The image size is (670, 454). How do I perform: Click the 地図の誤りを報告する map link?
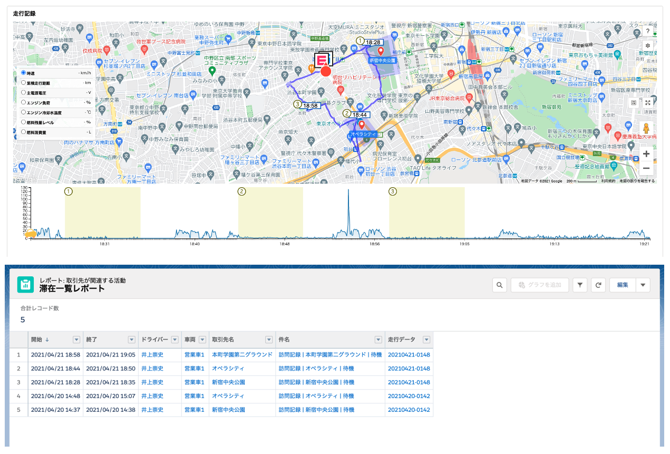637,181
